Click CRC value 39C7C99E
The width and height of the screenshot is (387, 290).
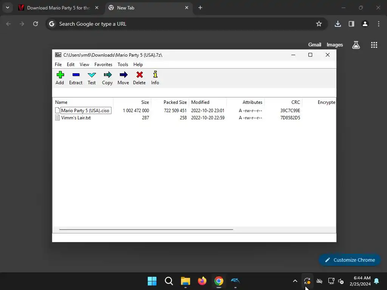[290, 111]
